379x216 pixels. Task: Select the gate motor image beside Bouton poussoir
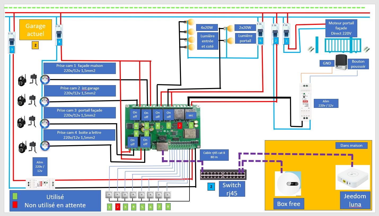tap(341, 63)
